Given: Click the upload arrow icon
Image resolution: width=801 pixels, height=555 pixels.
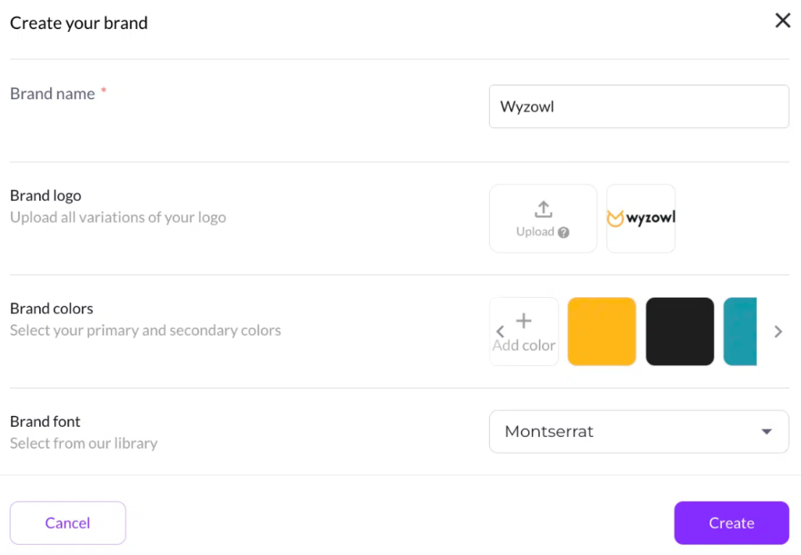Looking at the screenshot, I should (x=543, y=209).
